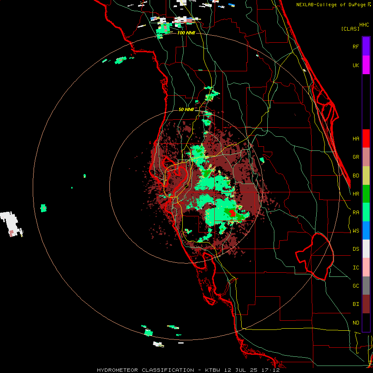This screenshot has width=373, height=373.
Task: Click the white DS legend color swatch
Action: [366, 249]
